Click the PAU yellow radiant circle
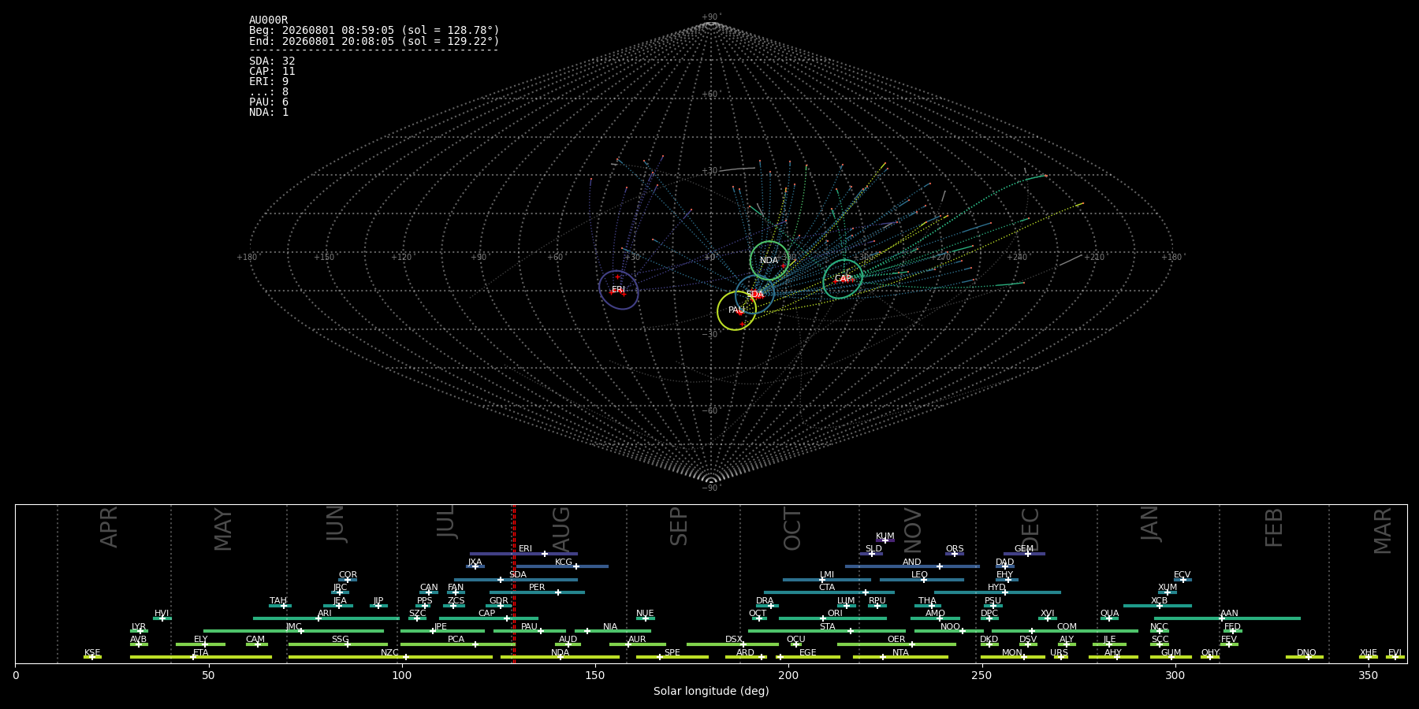The width and height of the screenshot is (1419, 709). (x=736, y=310)
